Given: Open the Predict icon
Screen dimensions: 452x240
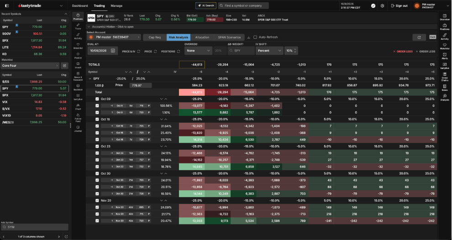Looking at the screenshot, I should tap(78, 55).
